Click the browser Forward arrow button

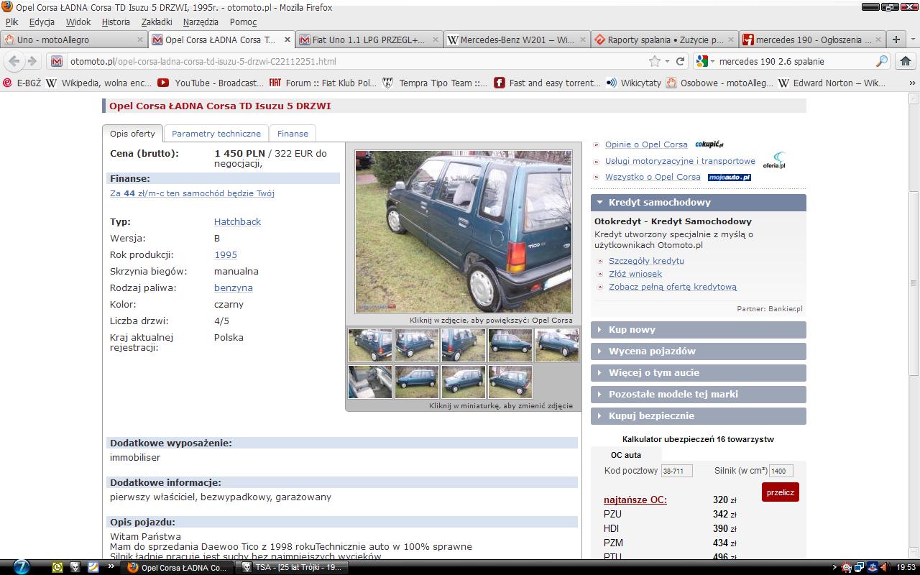[x=32, y=61]
